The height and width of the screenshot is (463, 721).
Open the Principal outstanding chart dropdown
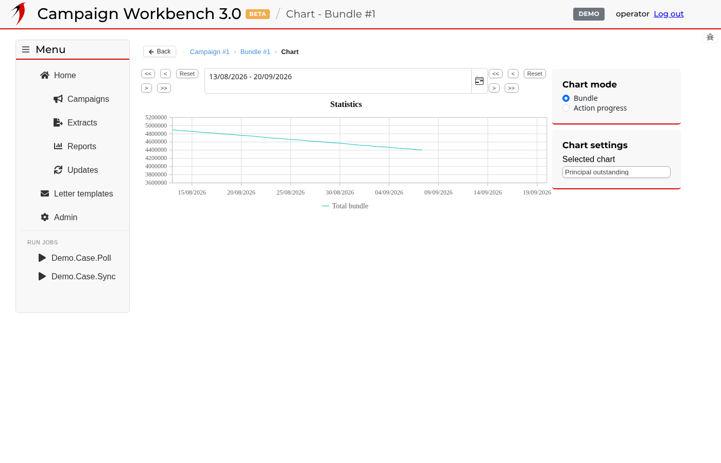616,172
